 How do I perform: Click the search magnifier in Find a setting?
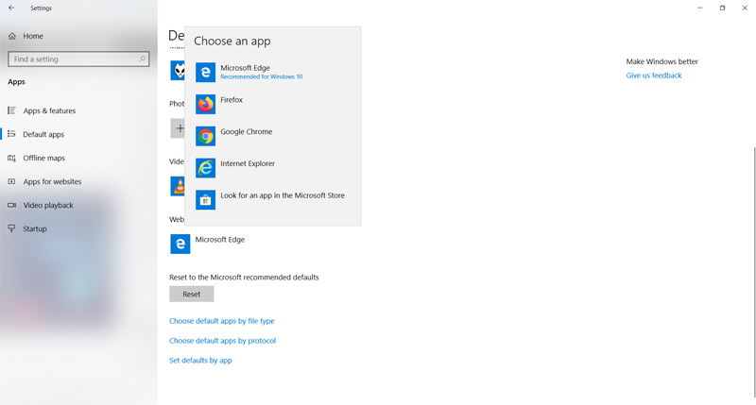click(143, 59)
